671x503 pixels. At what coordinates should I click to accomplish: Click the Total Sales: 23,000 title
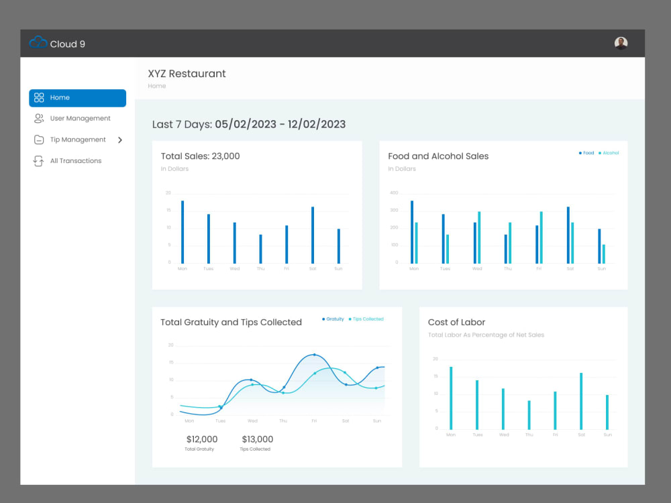pos(200,156)
